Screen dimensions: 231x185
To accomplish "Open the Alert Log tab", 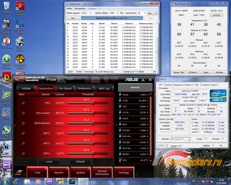I will pos(104,88).
